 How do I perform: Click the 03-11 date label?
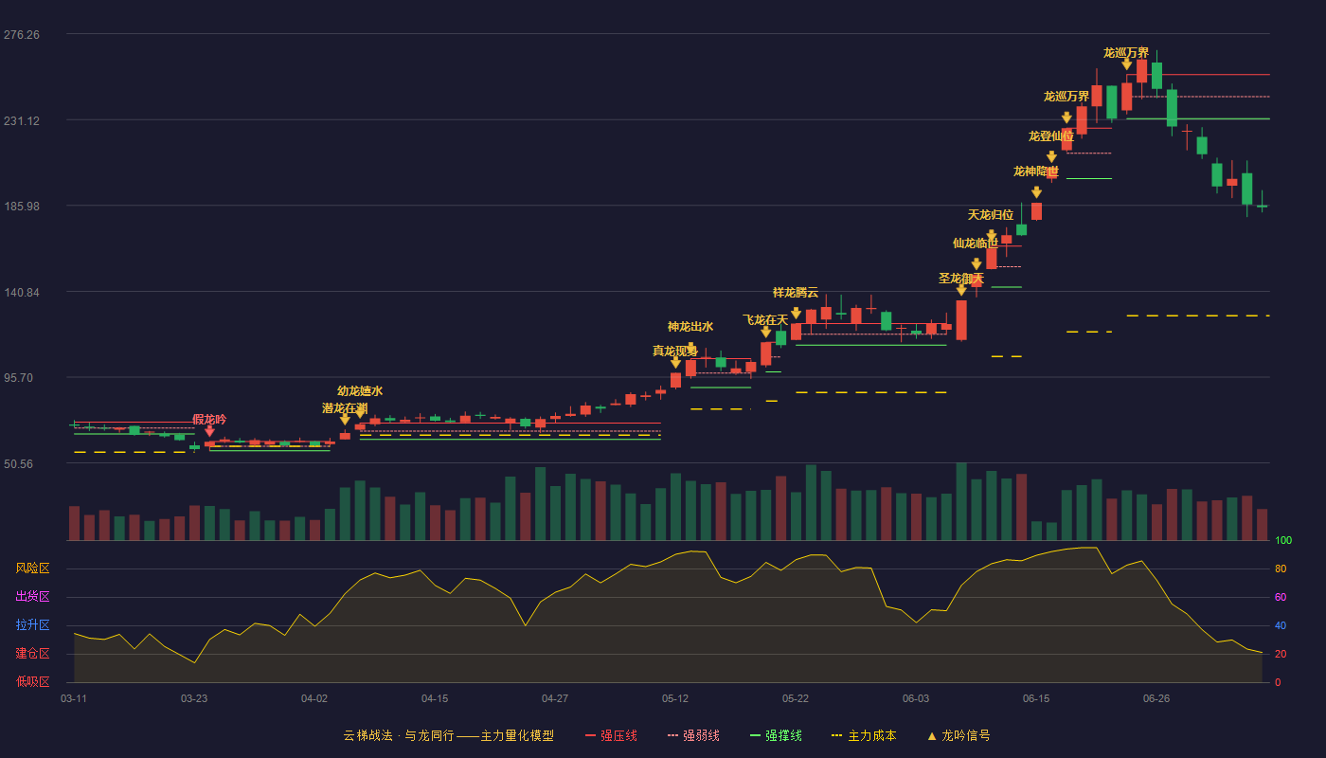coord(74,698)
